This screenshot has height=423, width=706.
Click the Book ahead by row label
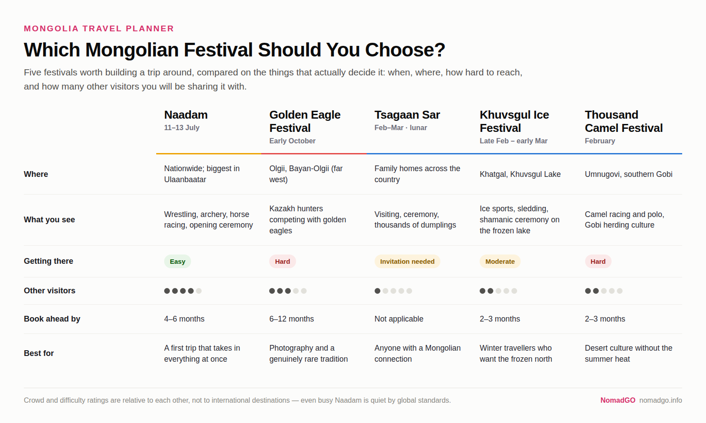(x=52, y=319)
